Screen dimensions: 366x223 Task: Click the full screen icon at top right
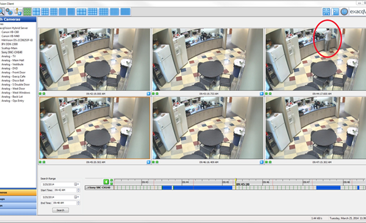[326, 12]
